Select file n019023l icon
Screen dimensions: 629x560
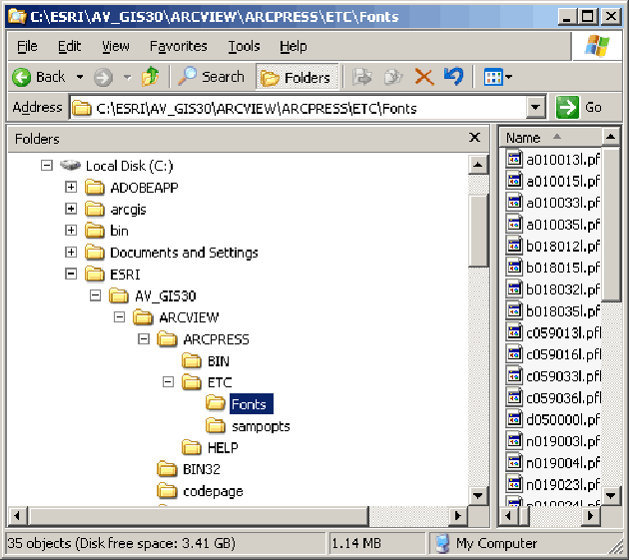click(x=514, y=484)
